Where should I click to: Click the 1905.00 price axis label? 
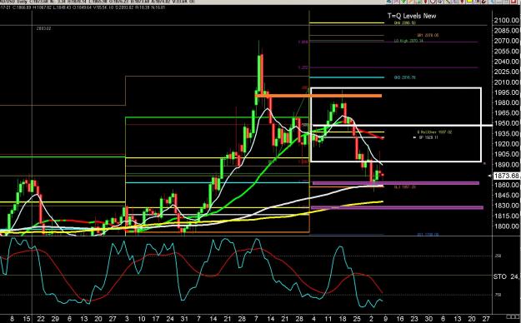[507, 154]
